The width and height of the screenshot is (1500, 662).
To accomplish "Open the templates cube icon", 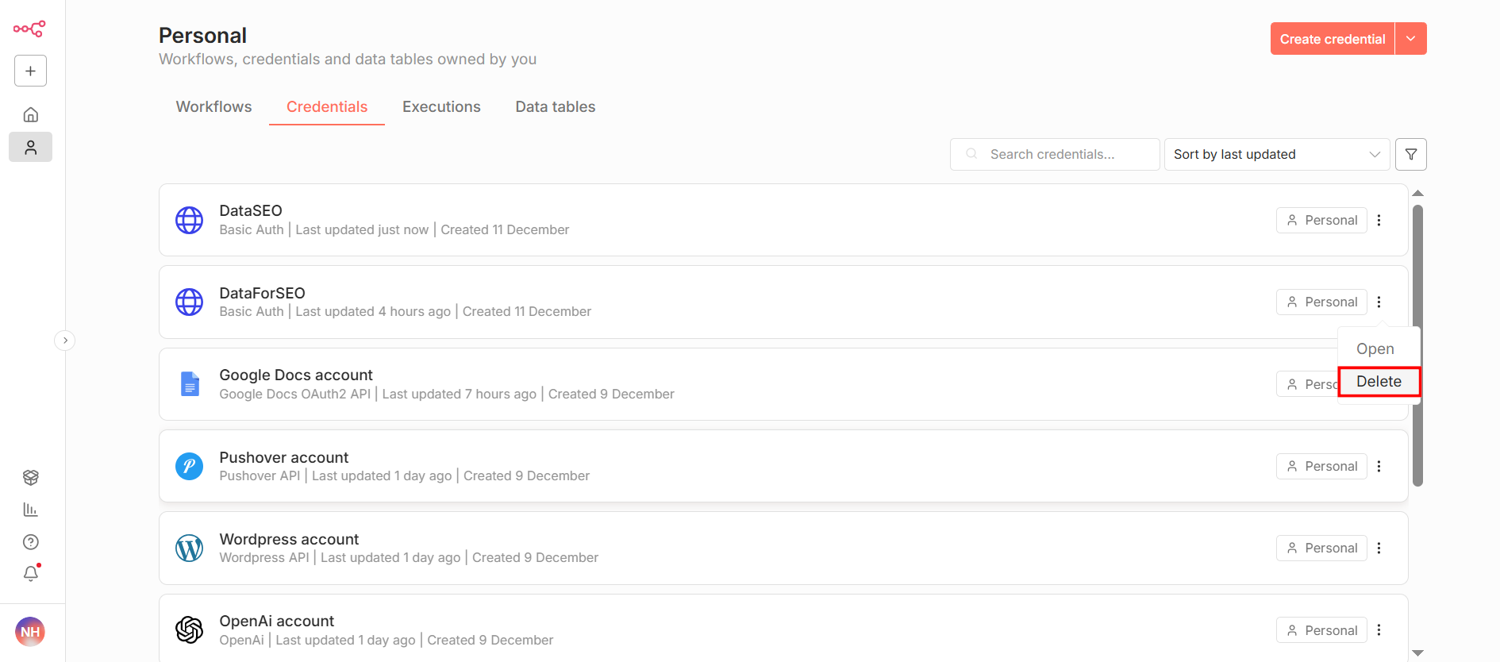I will (30, 477).
